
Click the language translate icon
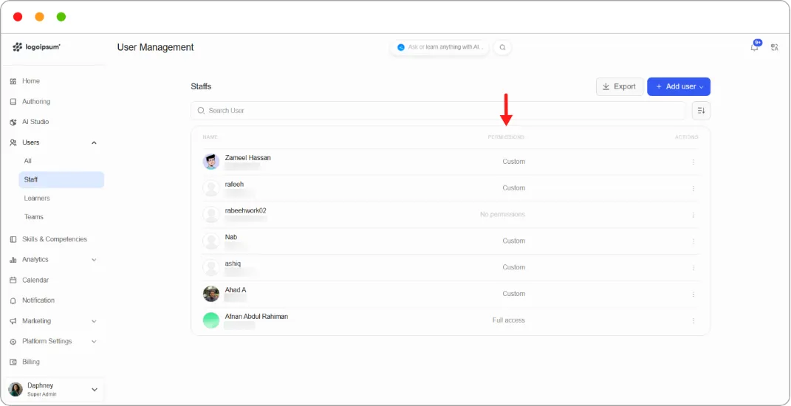tap(774, 47)
